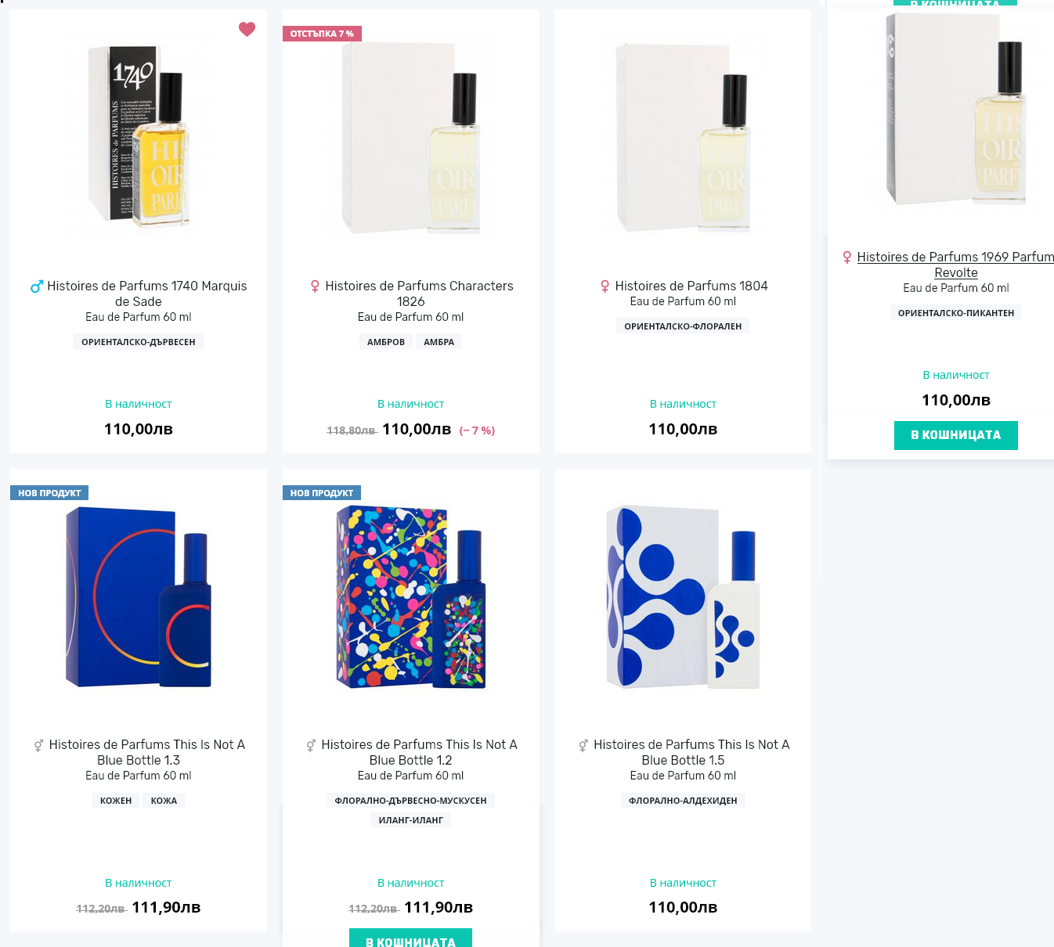Click the unisex icon beside Blue Bottle 1.2
1054x947 pixels.
[311, 746]
